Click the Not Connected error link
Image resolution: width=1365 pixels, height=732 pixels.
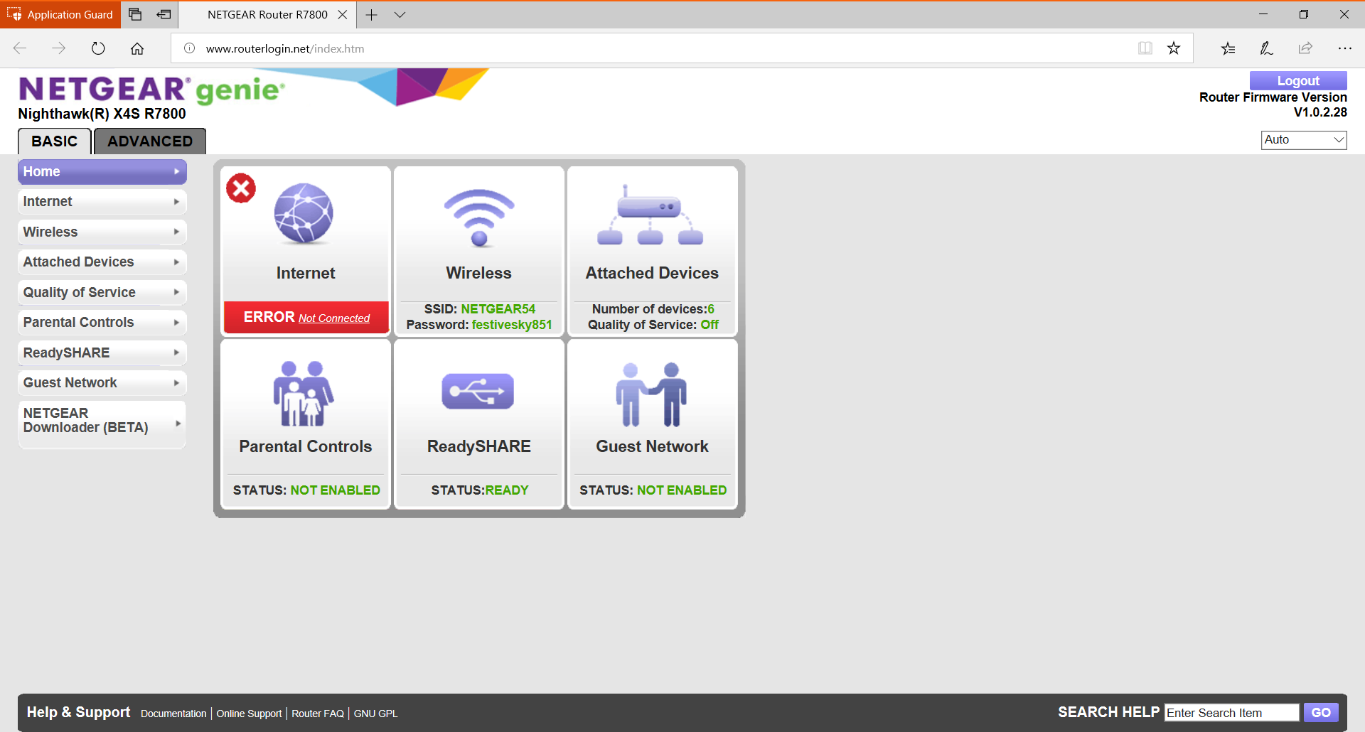334,318
